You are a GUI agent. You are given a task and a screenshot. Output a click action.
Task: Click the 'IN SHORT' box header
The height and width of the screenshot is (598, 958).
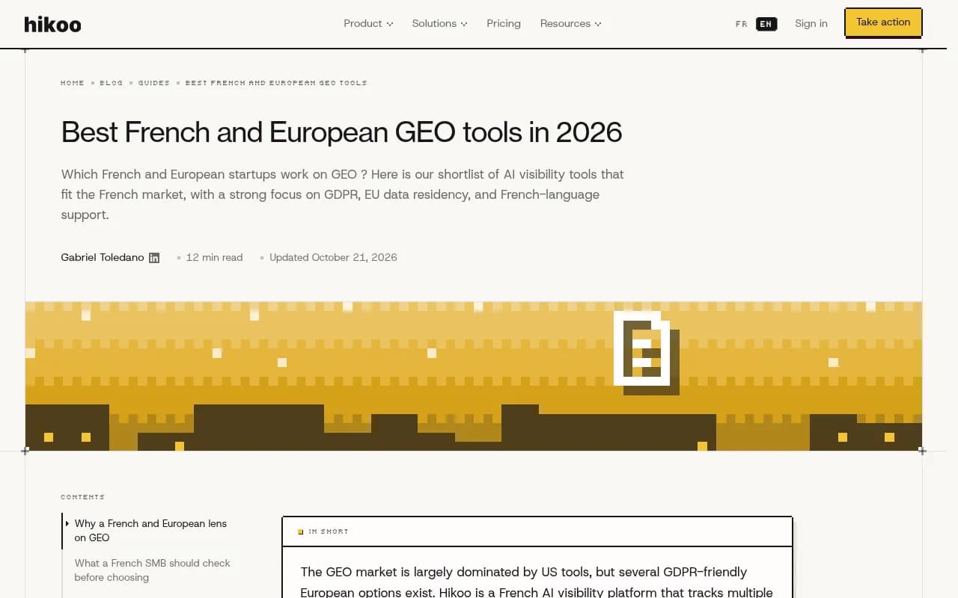[x=537, y=531]
